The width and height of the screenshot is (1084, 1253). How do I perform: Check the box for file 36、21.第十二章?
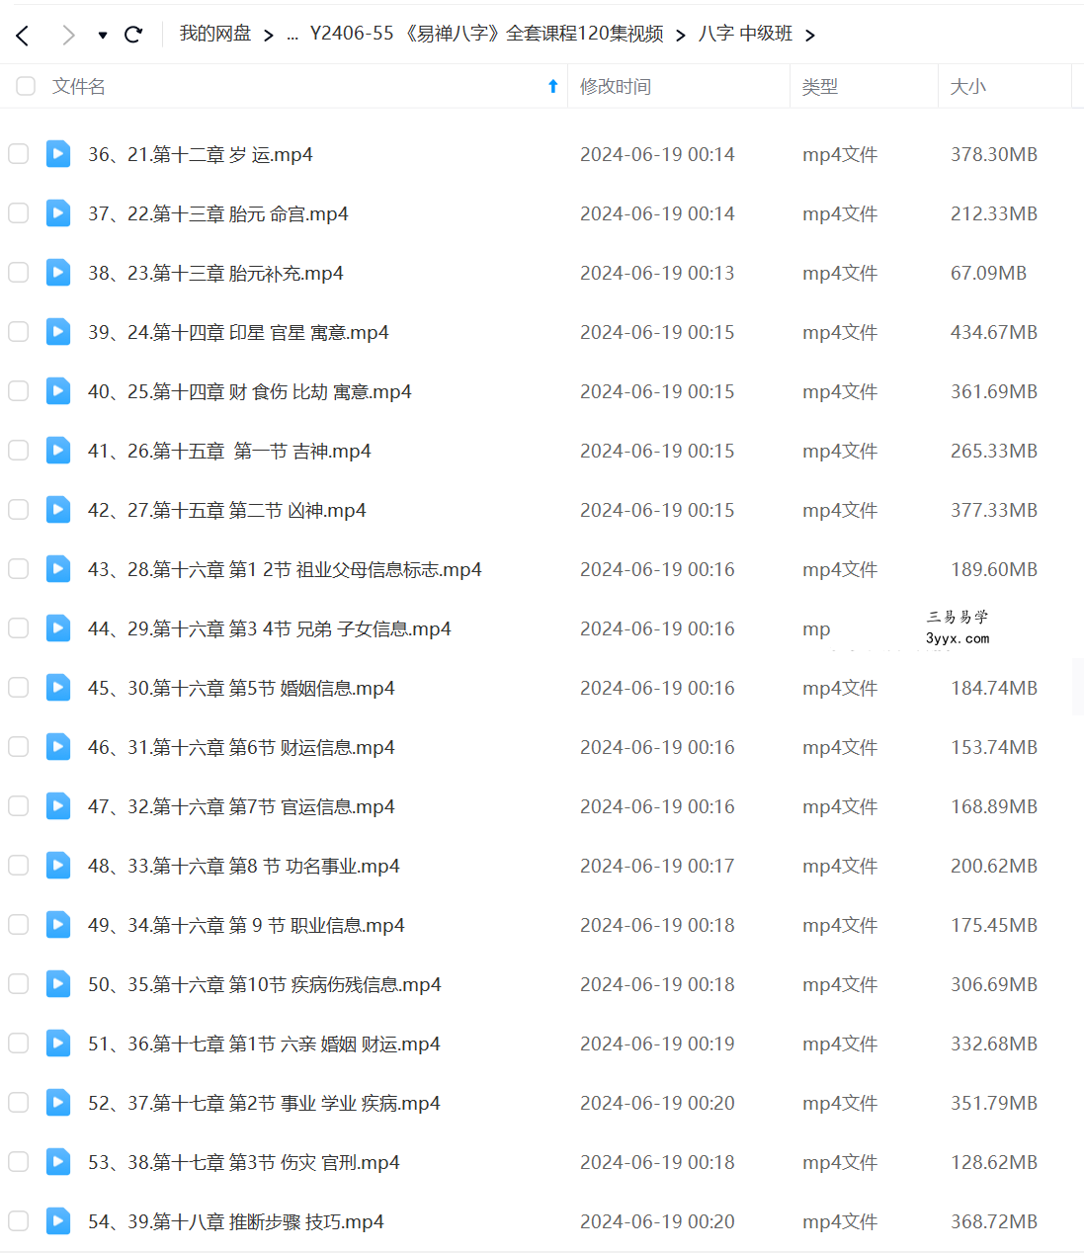[x=19, y=154]
